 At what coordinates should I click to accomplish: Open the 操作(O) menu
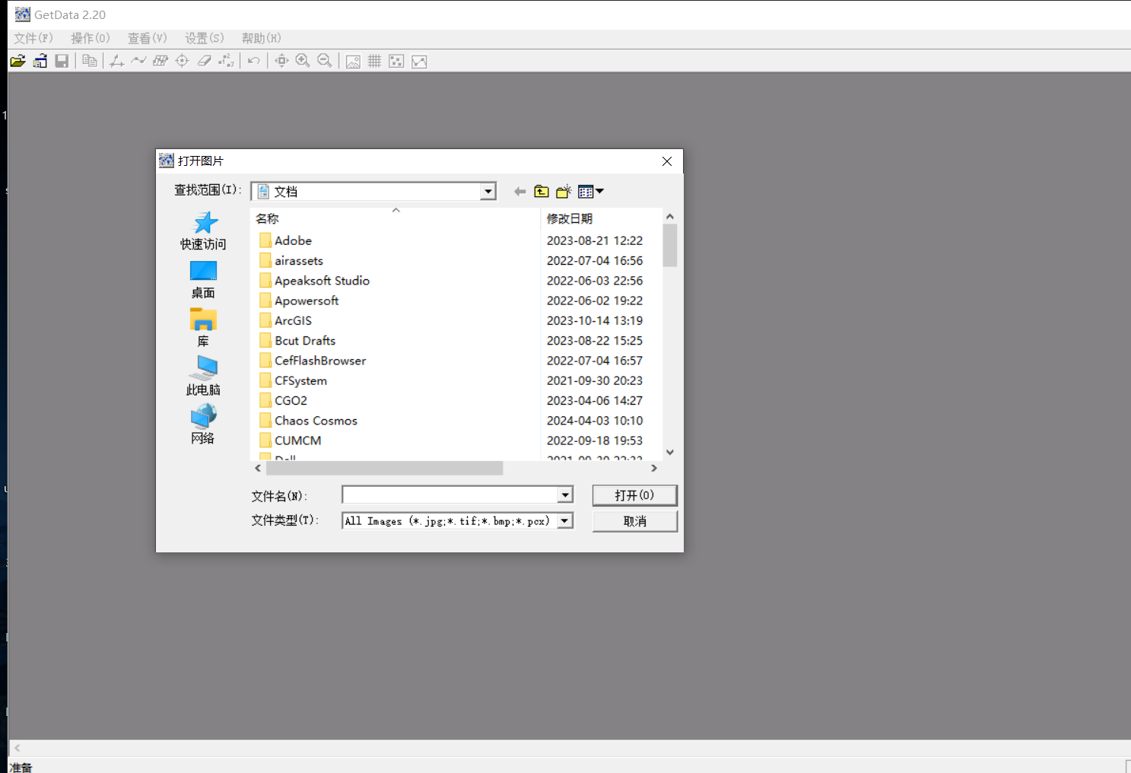click(x=91, y=38)
